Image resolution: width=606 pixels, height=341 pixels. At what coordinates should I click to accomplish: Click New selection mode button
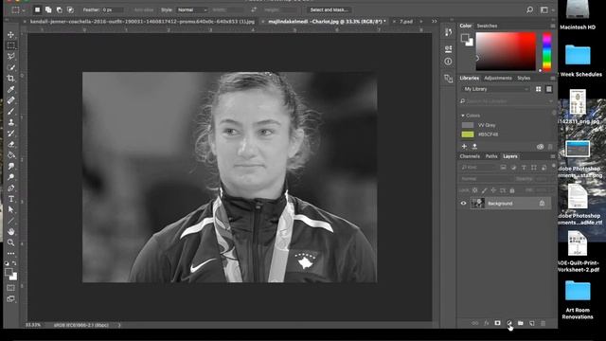[x=38, y=9]
